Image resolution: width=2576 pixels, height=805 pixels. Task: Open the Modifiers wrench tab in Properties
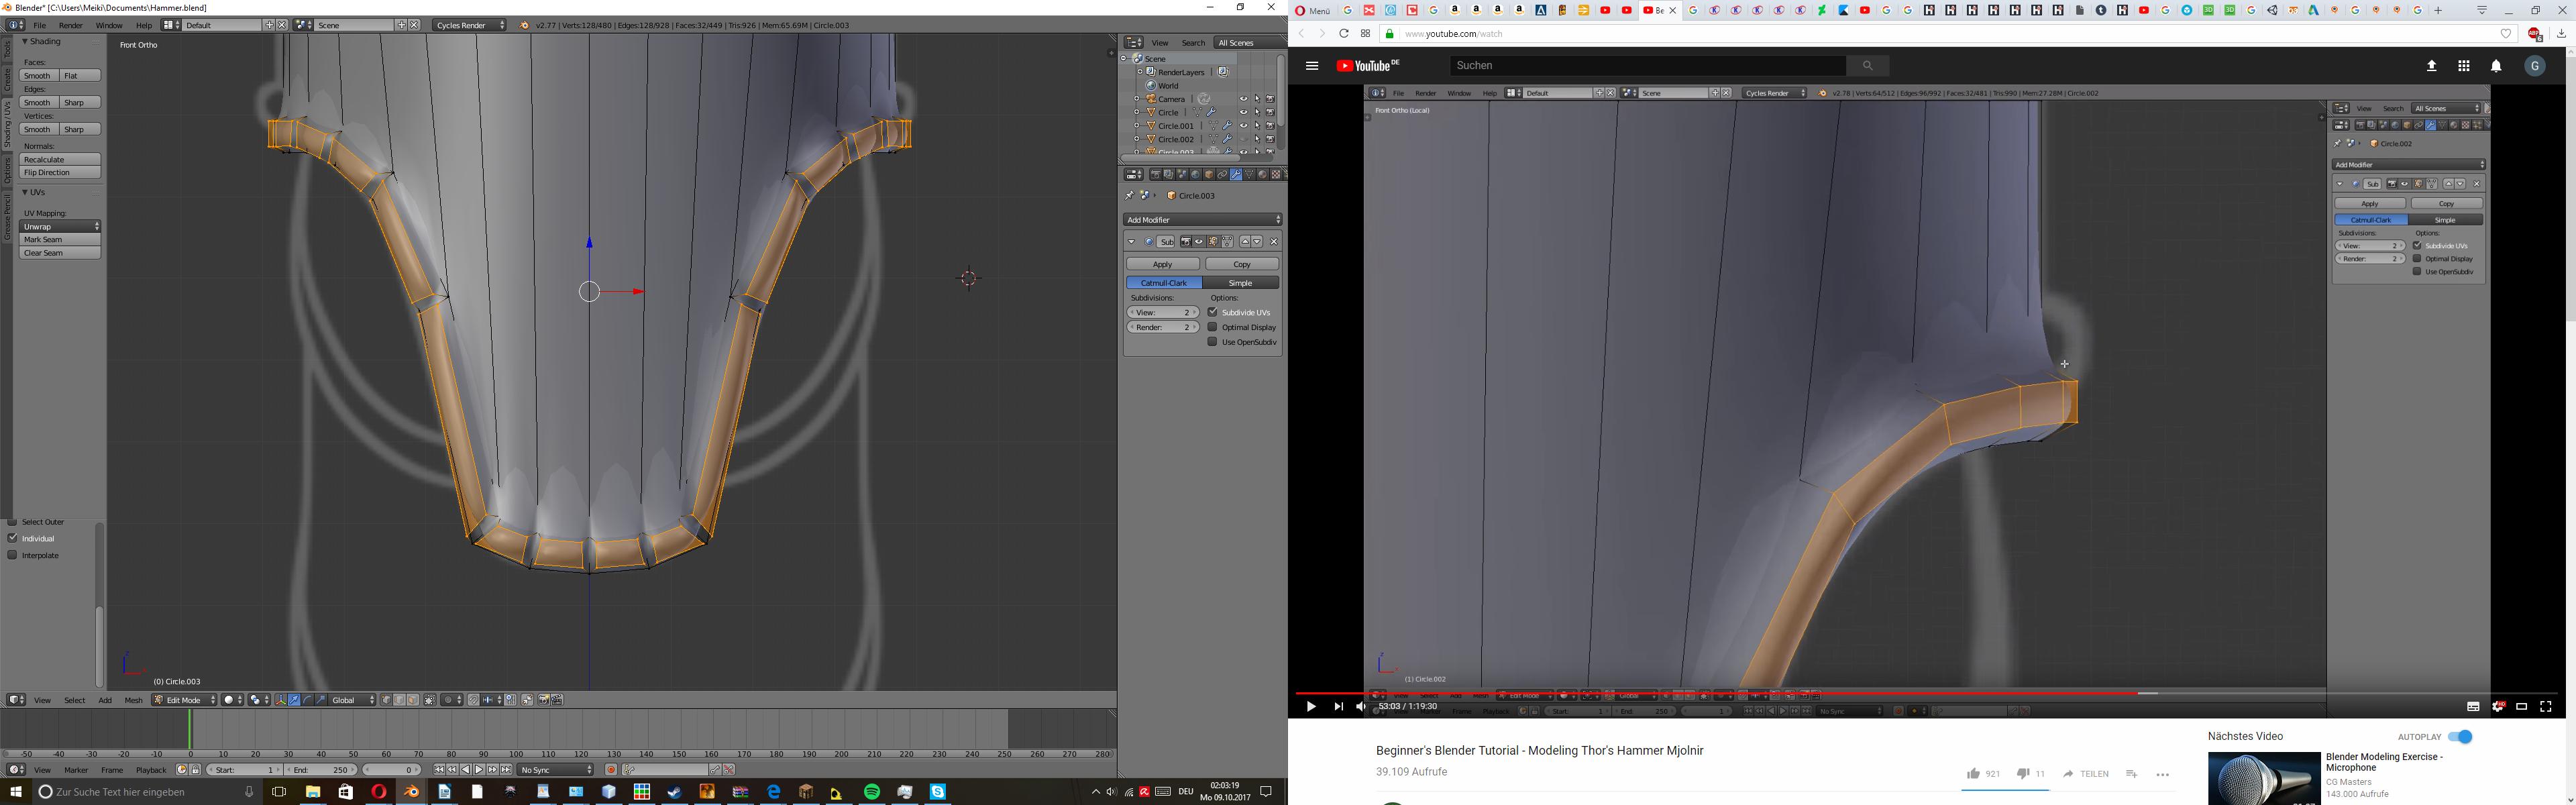(x=1236, y=174)
